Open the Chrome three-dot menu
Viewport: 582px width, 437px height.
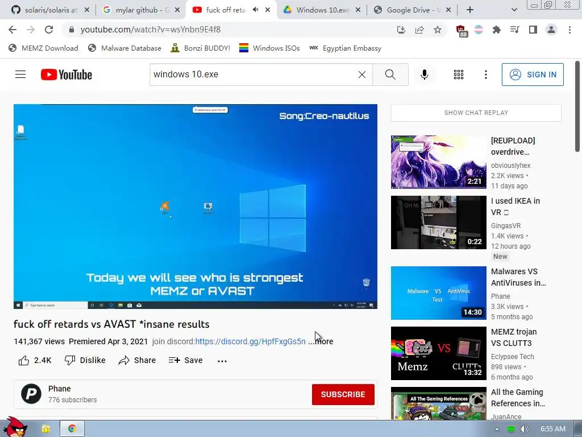tap(569, 30)
